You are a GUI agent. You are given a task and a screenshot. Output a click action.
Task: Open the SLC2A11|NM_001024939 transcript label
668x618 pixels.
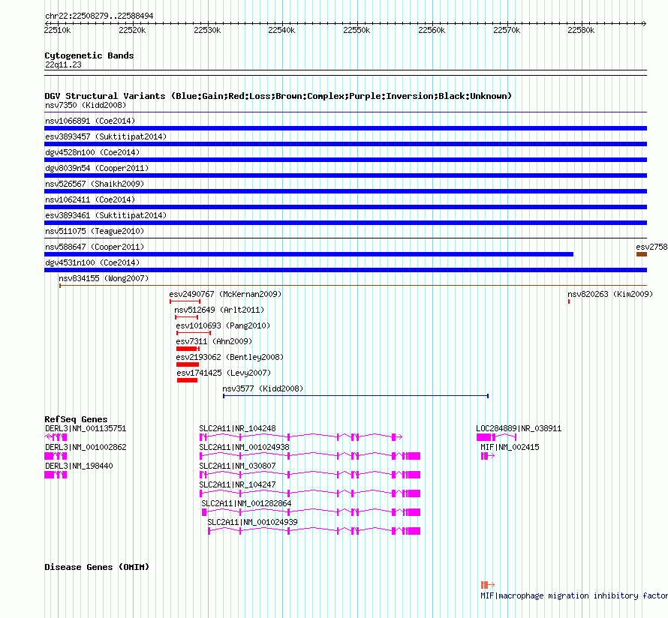(x=252, y=522)
